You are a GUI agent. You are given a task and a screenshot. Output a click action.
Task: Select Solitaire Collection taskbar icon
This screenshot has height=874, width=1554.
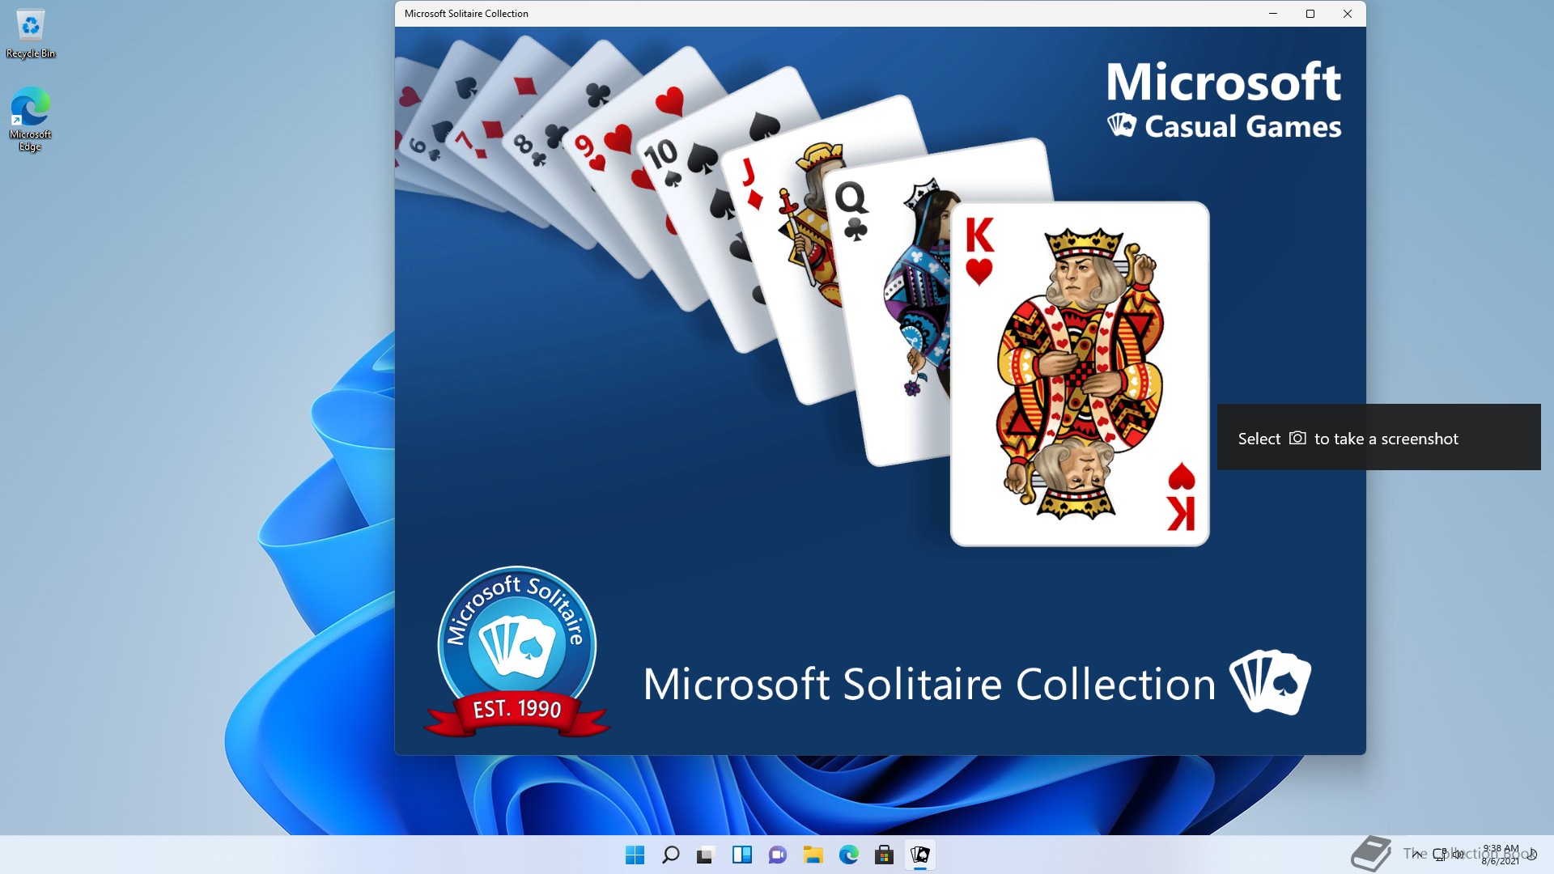[x=920, y=855]
